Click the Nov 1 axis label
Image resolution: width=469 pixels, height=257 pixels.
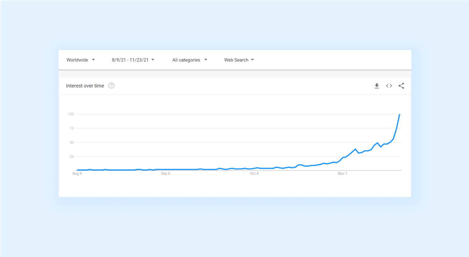tap(343, 174)
